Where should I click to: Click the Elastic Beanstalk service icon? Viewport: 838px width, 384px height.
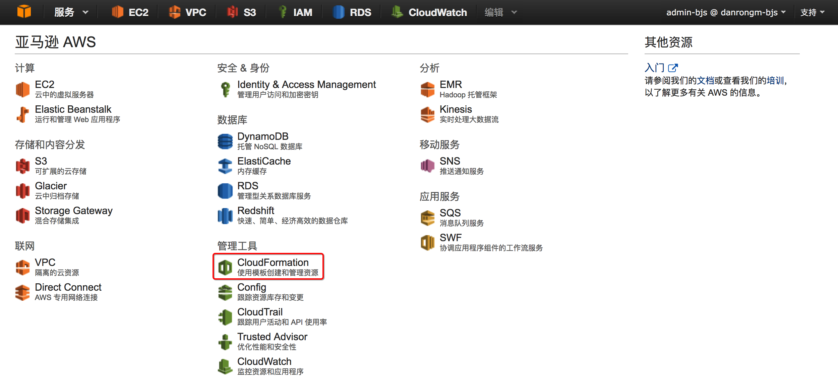(x=23, y=114)
